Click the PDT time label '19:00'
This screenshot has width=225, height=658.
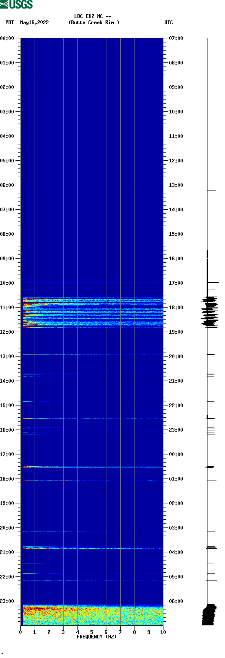[7, 503]
